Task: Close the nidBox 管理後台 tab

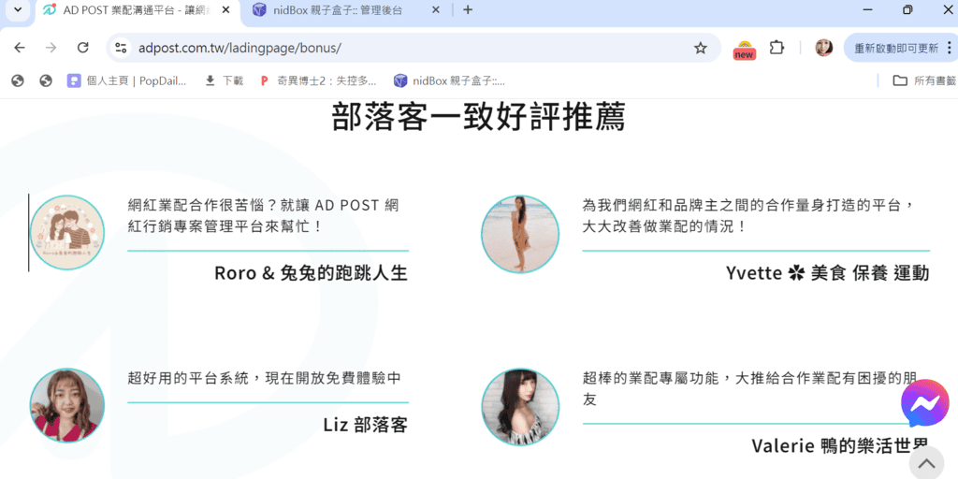Action: pos(436,10)
